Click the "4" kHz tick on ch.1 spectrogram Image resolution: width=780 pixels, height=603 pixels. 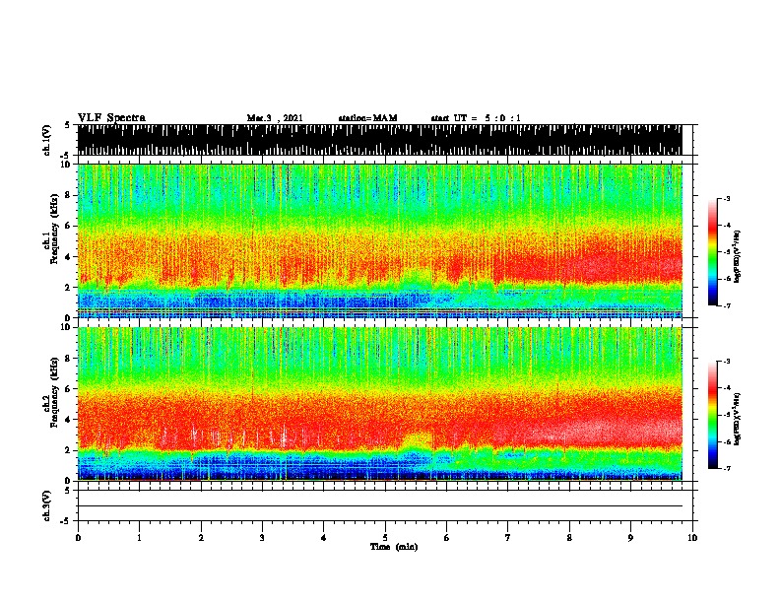pyautogui.click(x=70, y=257)
